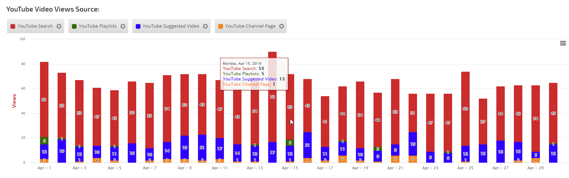This screenshot has width=569, height=178.
Task: Click the 'Apr – 1' x-axis label
Action: tap(44, 168)
